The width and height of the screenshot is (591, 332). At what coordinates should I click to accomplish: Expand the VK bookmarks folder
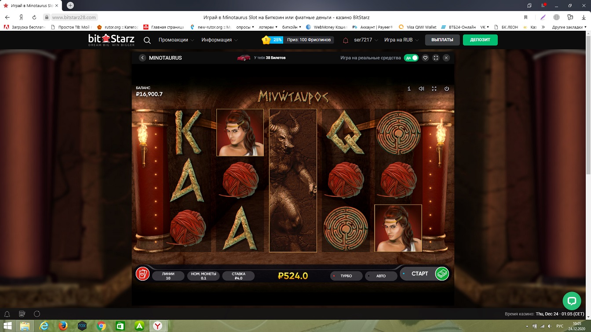[x=485, y=27]
